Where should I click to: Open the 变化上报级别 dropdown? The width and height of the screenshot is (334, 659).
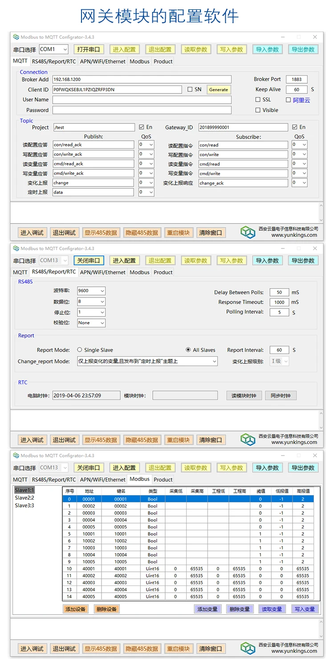pos(280,361)
